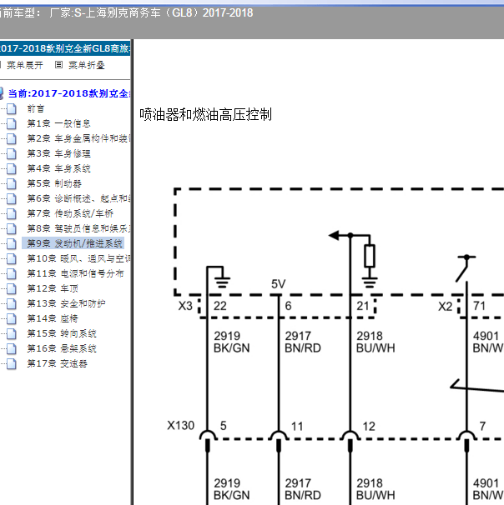
Task: Click the 菜单折叠 collapse menu button
Action: [x=86, y=65]
